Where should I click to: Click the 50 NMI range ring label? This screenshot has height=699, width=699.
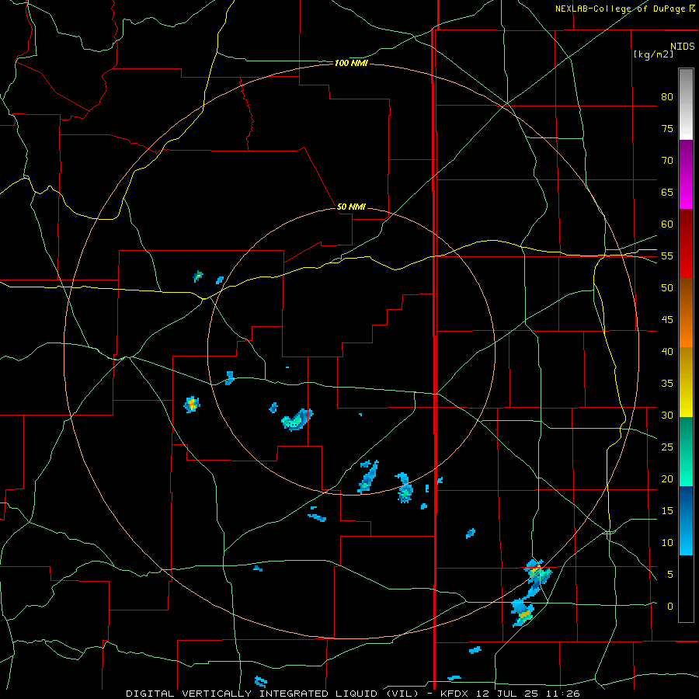click(x=351, y=207)
